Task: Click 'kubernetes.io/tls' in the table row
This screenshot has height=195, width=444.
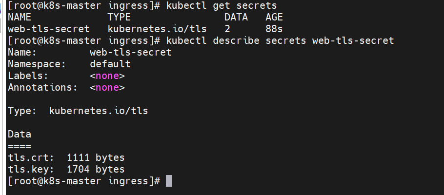Action: 157,29
